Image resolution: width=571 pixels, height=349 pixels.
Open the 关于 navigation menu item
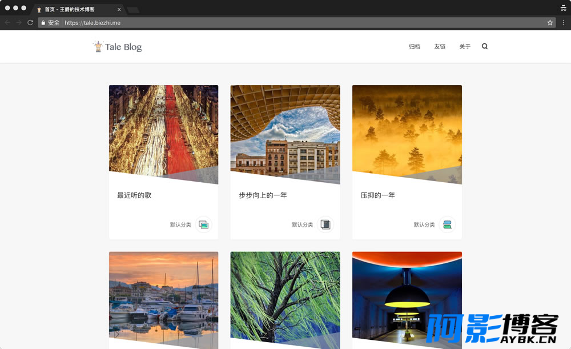465,47
